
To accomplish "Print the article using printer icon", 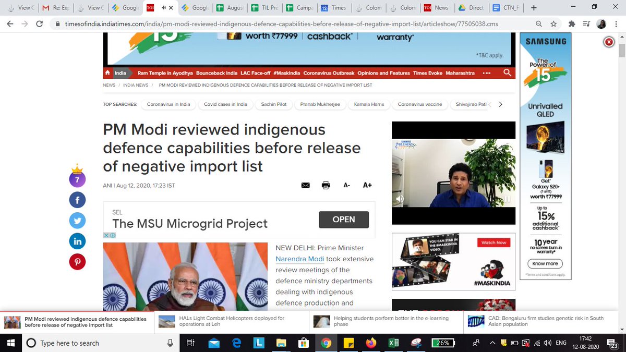I will pyautogui.click(x=326, y=185).
